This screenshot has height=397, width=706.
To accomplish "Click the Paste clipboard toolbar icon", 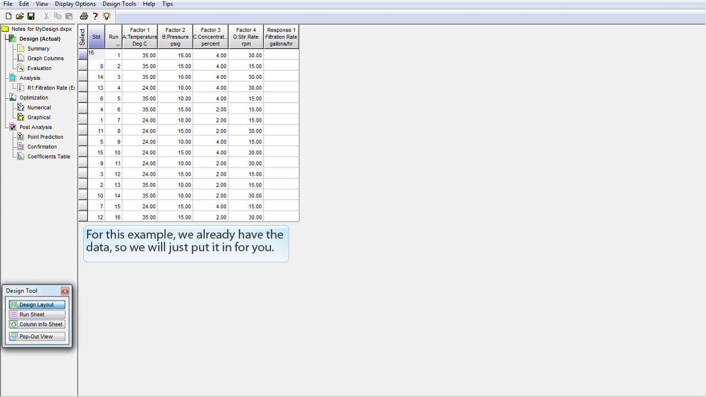I will (69, 16).
